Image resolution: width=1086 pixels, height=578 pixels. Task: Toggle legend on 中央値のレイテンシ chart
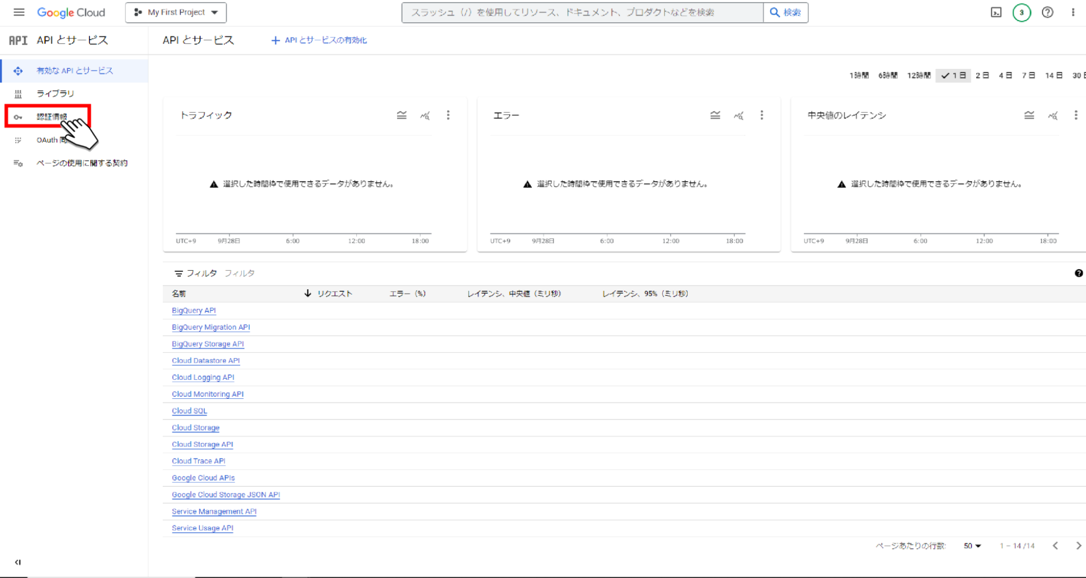1029,115
